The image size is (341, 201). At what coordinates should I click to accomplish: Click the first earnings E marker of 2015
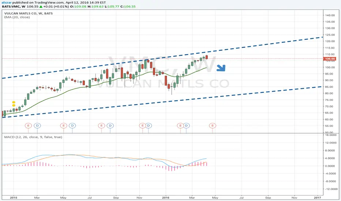point(28,126)
